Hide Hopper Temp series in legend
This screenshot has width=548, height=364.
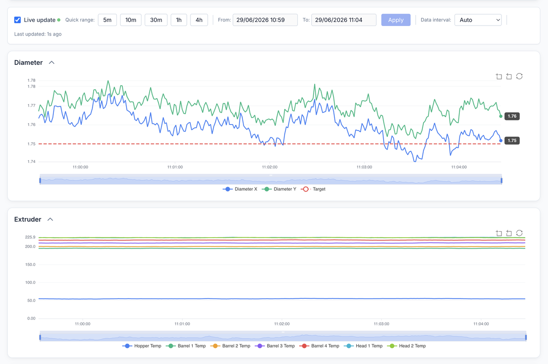(x=142, y=346)
